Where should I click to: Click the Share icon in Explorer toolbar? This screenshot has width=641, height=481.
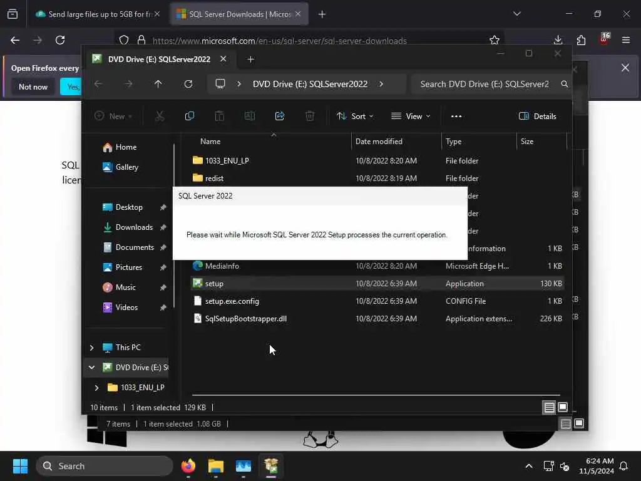pyautogui.click(x=280, y=116)
